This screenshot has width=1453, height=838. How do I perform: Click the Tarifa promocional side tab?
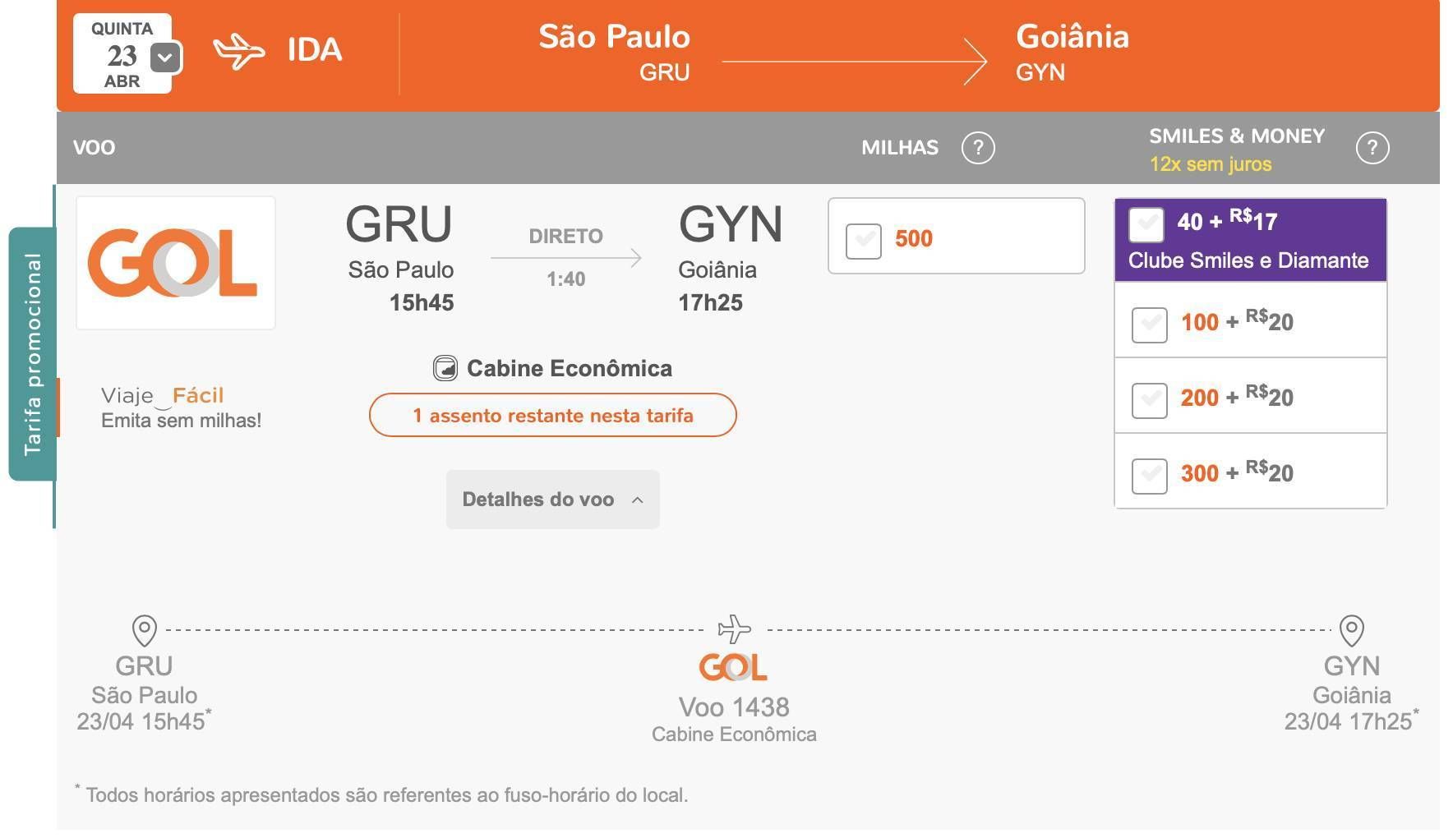pyautogui.click(x=33, y=354)
